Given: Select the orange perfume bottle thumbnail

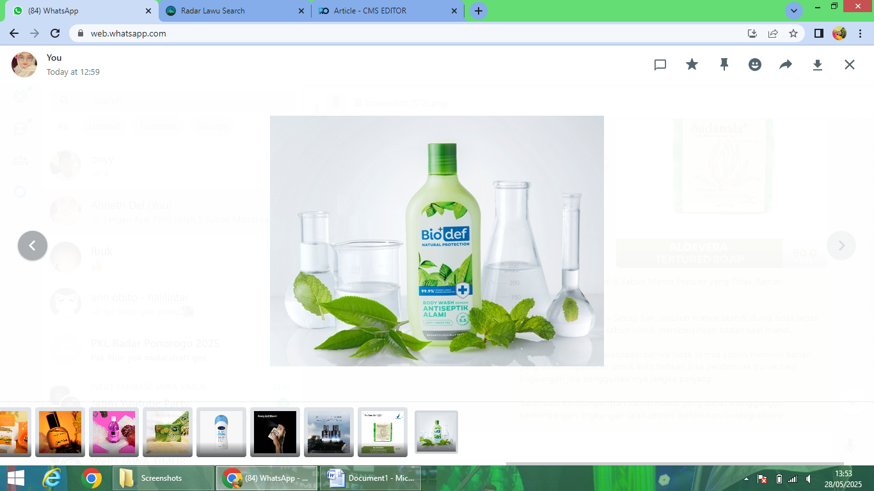Looking at the screenshot, I should (60, 432).
